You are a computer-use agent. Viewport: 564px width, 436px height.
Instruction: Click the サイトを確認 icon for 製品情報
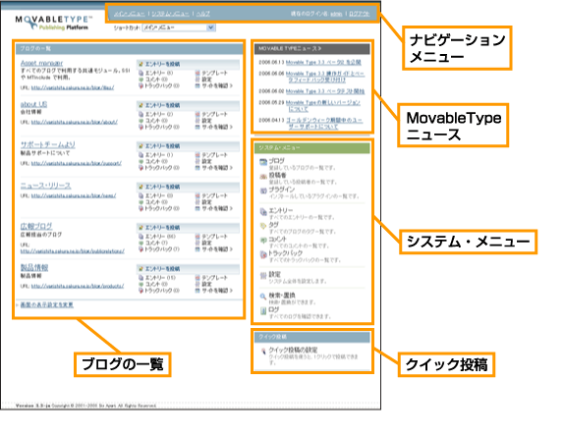[197, 291]
